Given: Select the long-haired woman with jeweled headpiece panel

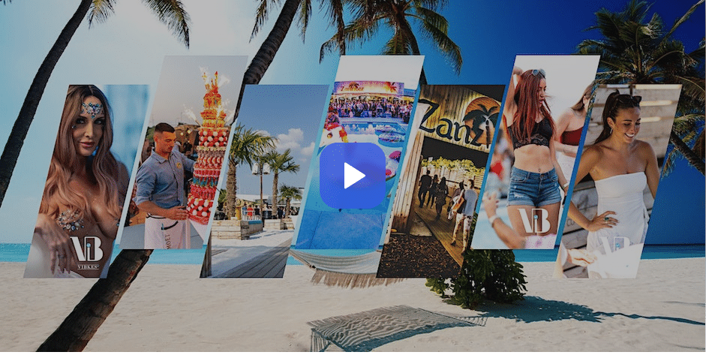Looking at the screenshot, I should click(86, 181).
